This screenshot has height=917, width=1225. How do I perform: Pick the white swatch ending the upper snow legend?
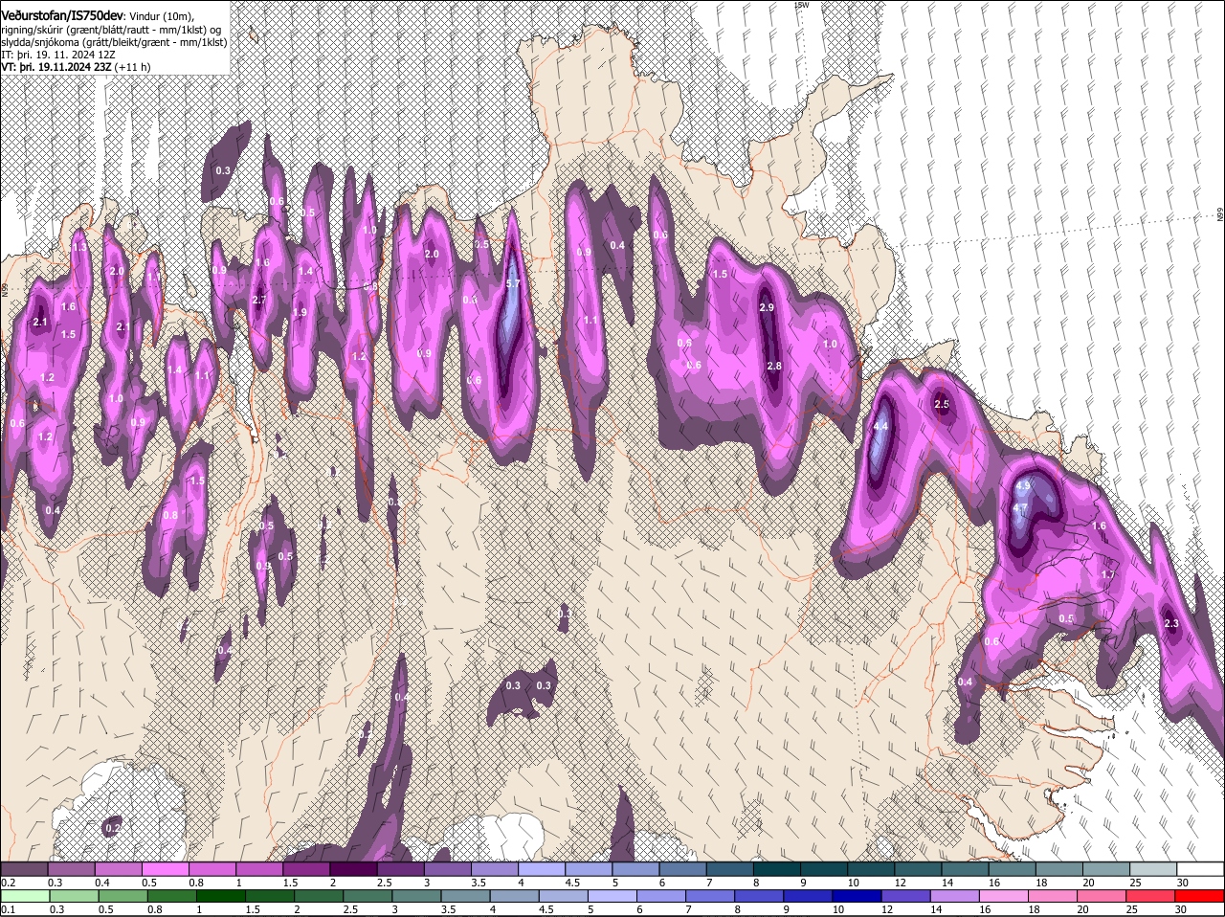[1200, 868]
